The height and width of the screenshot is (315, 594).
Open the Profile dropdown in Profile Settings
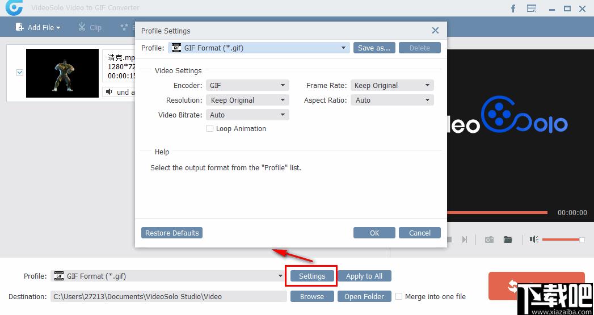[x=259, y=48]
